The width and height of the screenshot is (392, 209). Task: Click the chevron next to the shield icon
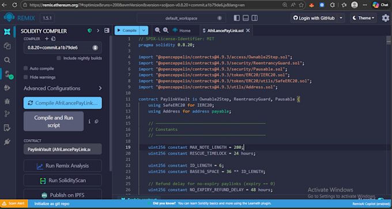(98, 31)
